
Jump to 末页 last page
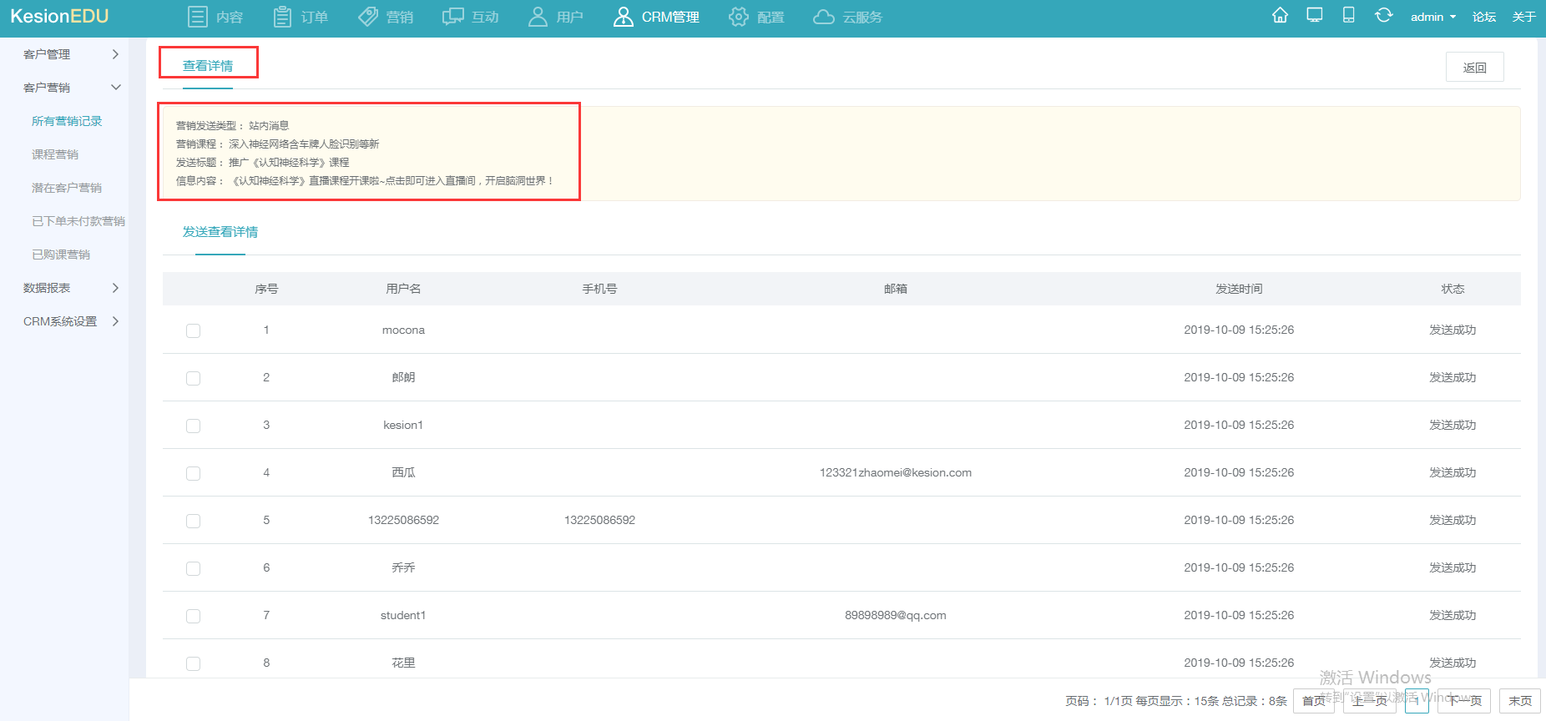click(1520, 700)
